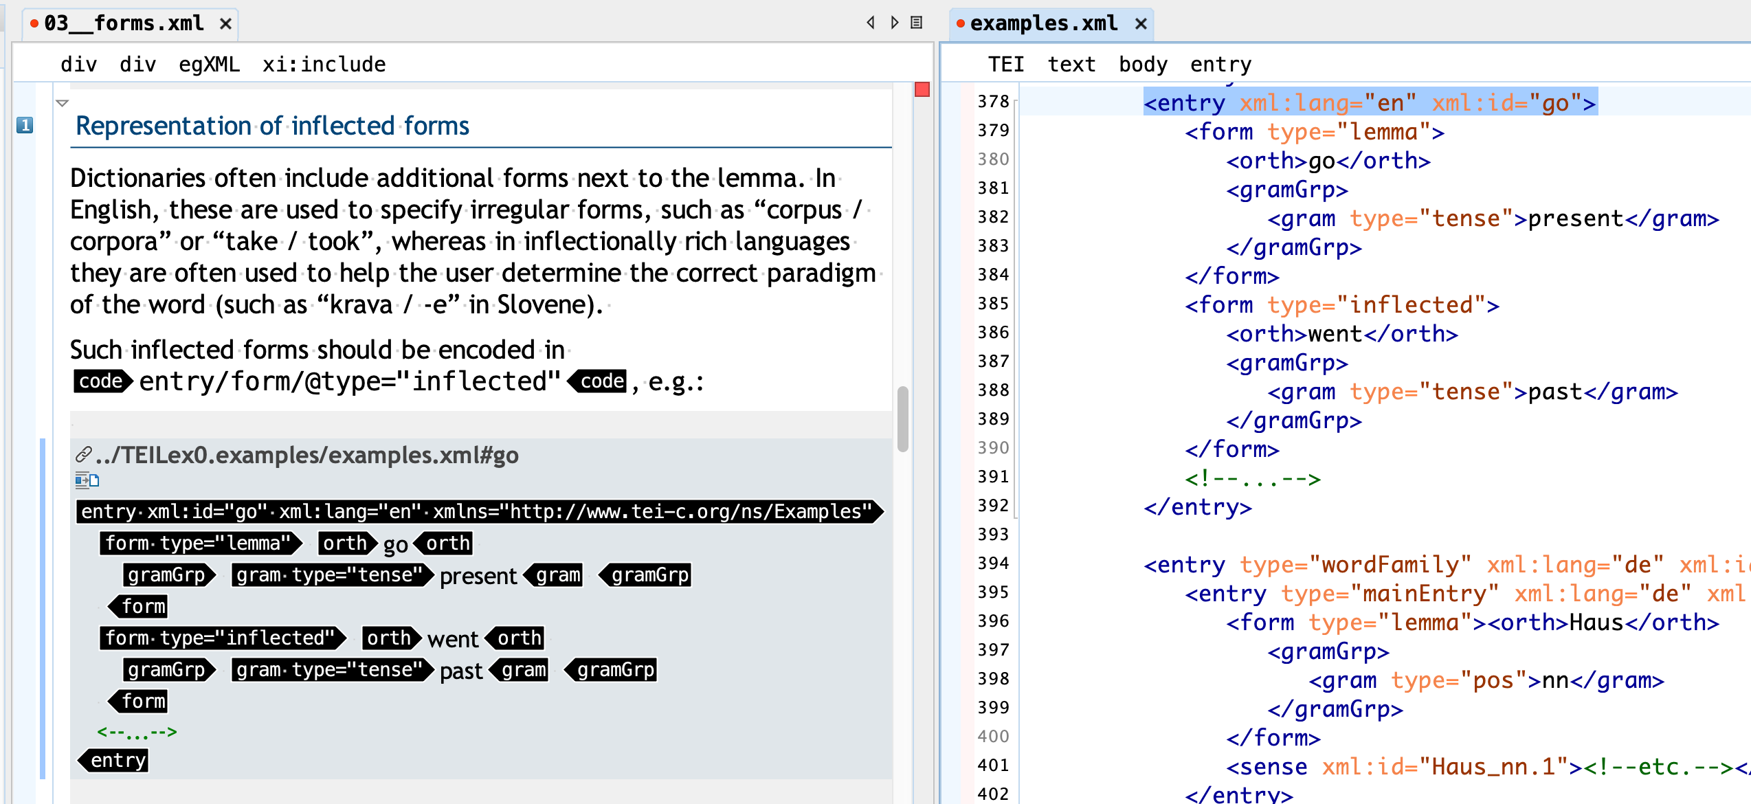Click the blue number 1 margin marker
Image resolution: width=1751 pixels, height=804 pixels.
click(25, 125)
